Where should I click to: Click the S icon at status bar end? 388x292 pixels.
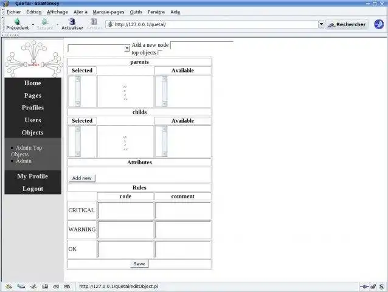pyautogui.click(x=381, y=287)
